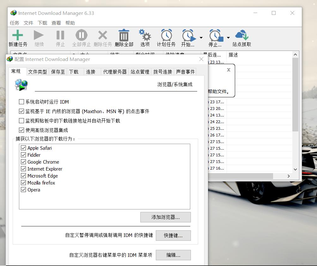This screenshot has height=266, width=317.
Task: Click the 停止 stop icon
Action: [x=60, y=35]
